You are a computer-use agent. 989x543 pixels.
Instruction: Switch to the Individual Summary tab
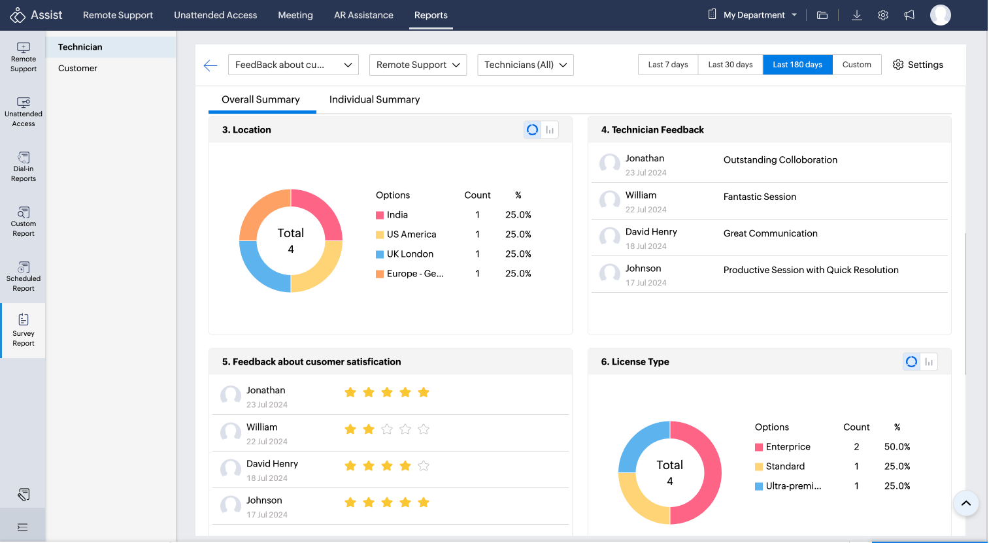(x=375, y=99)
